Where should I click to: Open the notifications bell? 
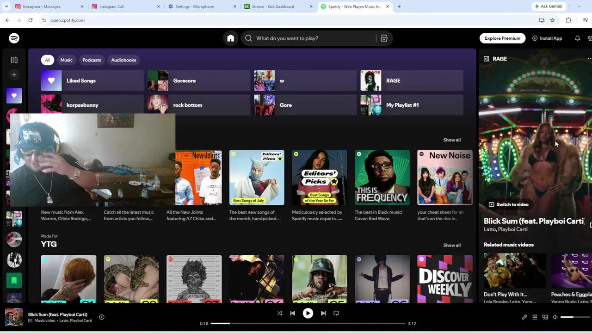[x=577, y=38]
